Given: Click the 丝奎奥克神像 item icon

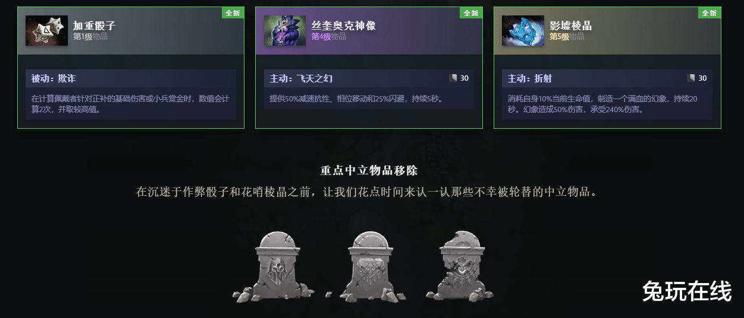Looking at the screenshot, I should click(285, 31).
